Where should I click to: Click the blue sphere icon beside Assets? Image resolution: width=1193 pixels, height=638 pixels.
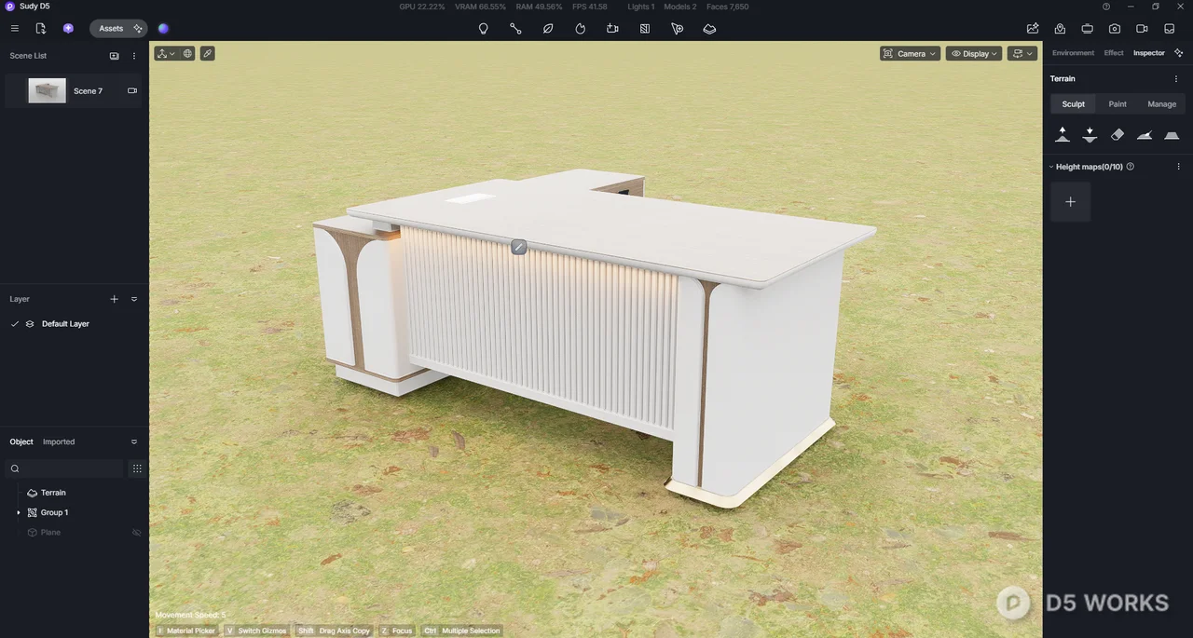click(x=163, y=29)
